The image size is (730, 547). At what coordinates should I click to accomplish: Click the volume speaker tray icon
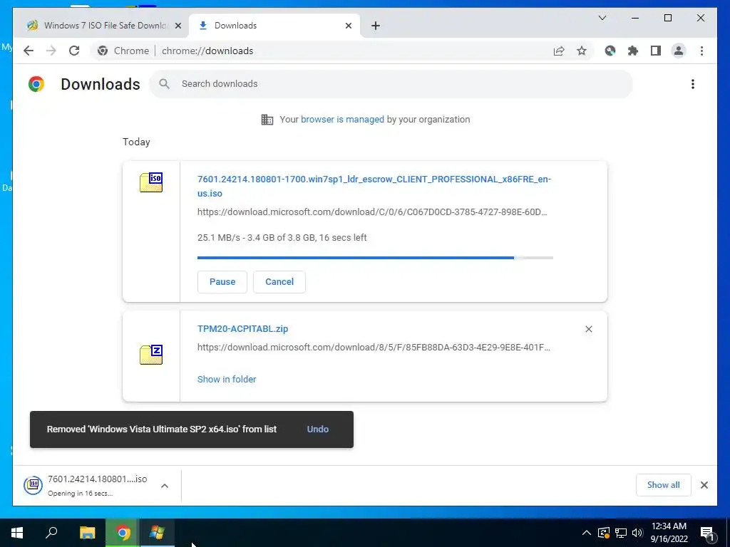pos(637,533)
